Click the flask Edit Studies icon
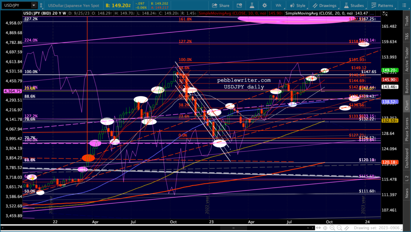Image resolution: width=411 pixels, height=232 pixels. [x=252, y=5]
